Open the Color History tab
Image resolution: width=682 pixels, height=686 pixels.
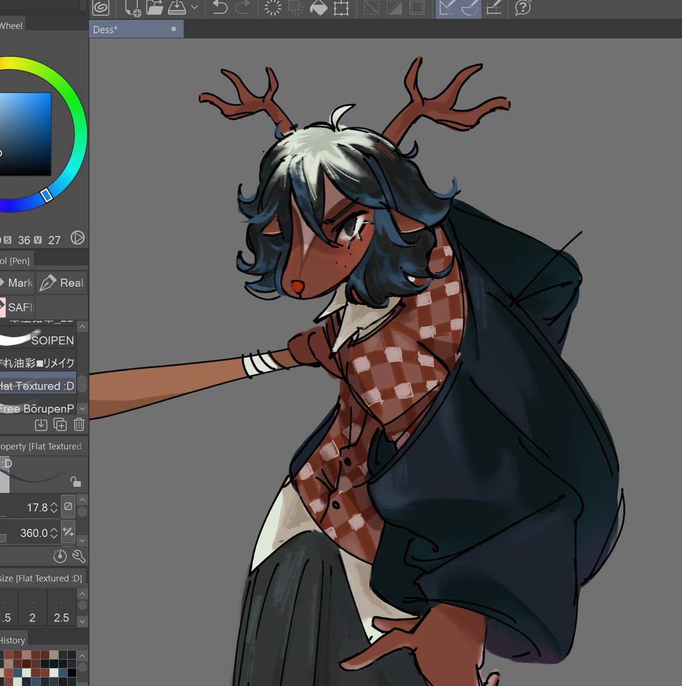pyautogui.click(x=13, y=640)
